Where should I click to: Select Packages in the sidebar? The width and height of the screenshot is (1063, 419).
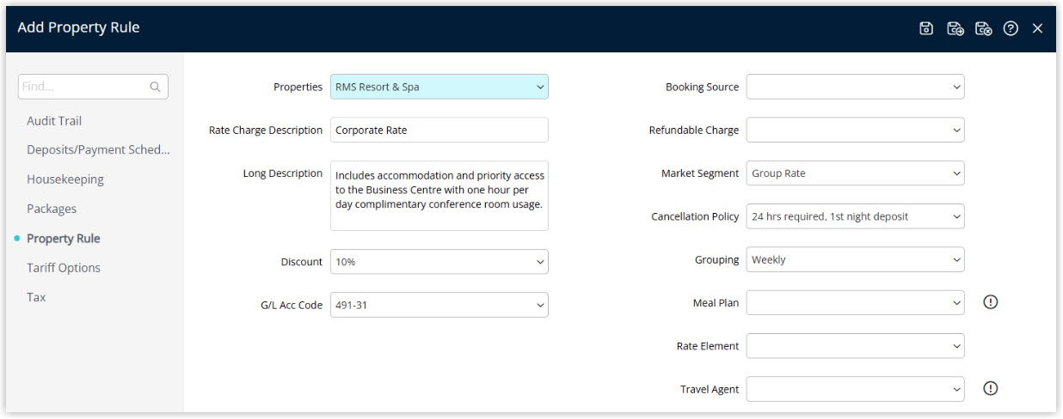pos(52,209)
